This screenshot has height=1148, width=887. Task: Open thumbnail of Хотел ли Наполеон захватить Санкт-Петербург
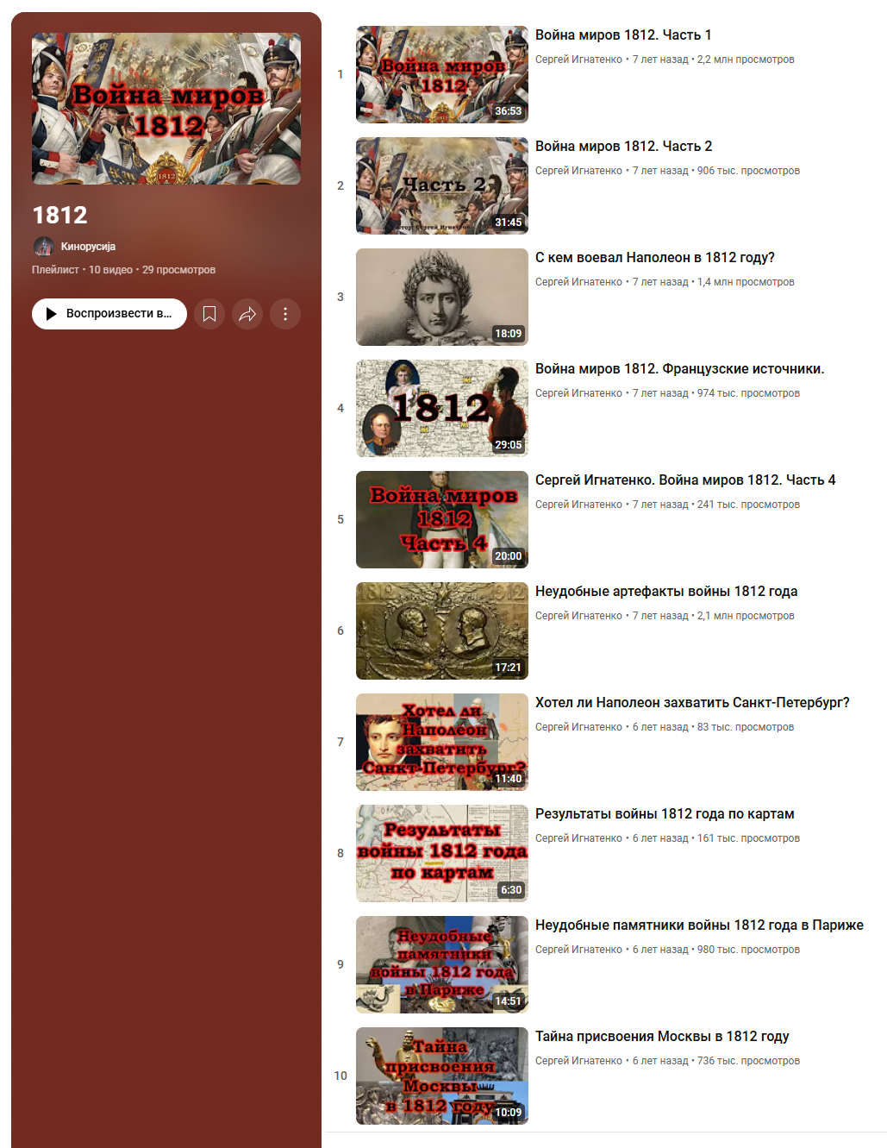(x=442, y=742)
